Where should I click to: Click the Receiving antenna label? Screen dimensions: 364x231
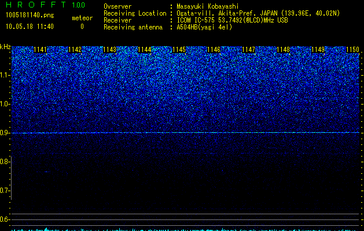point(133,27)
